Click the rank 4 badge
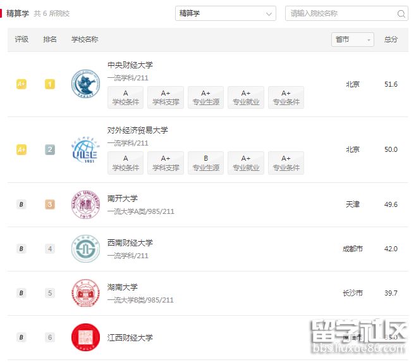Image resolution: width=416 pixels, height=362 pixels. (50, 249)
